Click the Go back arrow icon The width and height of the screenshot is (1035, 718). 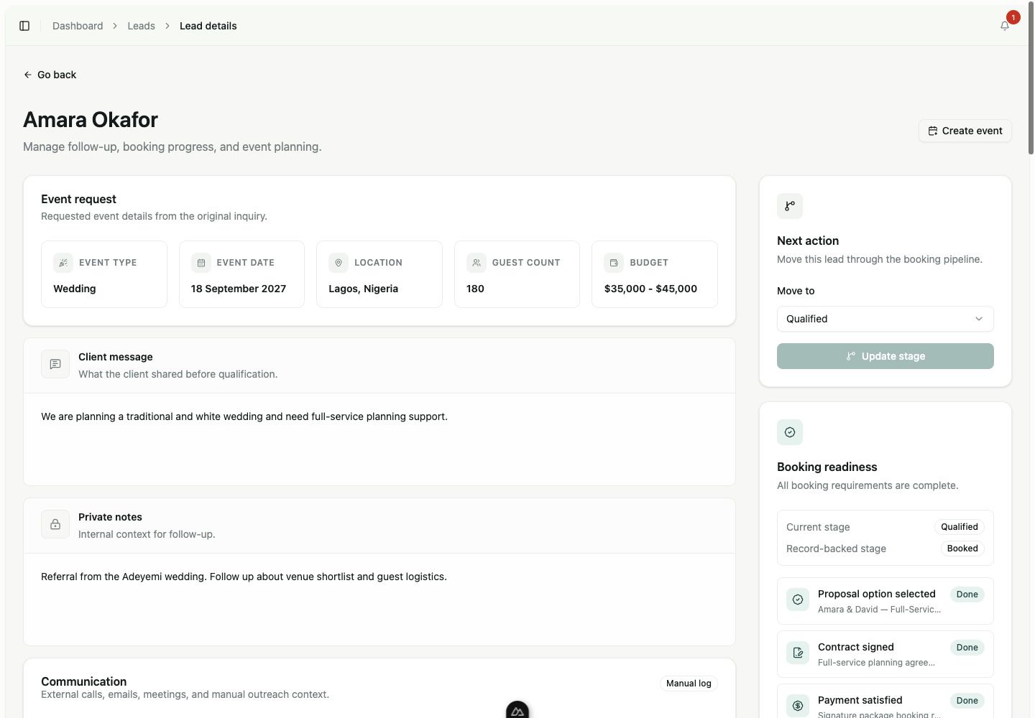pyautogui.click(x=28, y=75)
